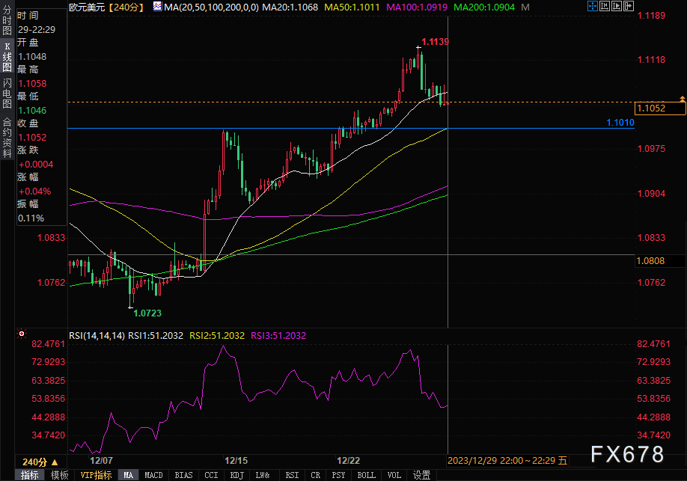Toggle the MA indicator button
687x481 pixels.
point(129,475)
